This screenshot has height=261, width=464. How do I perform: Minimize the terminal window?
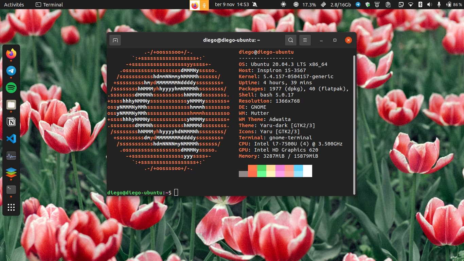pyautogui.click(x=321, y=40)
